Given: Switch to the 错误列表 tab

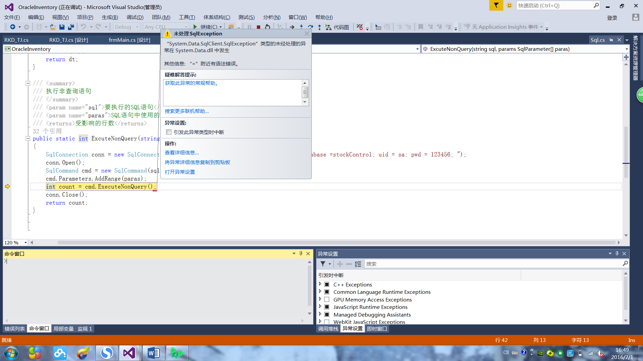Looking at the screenshot, I should point(15,329).
